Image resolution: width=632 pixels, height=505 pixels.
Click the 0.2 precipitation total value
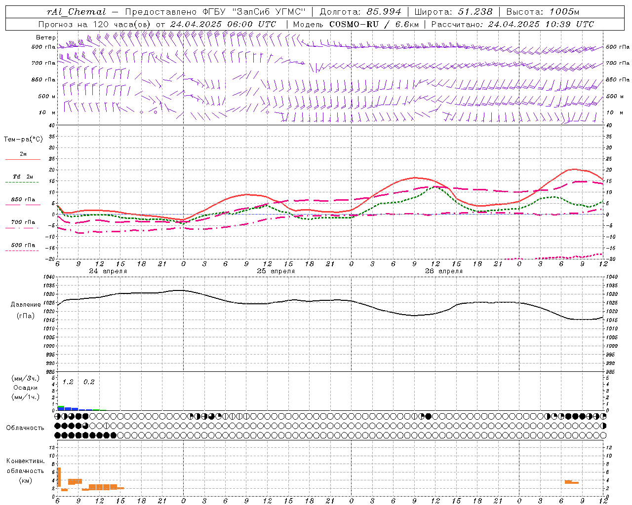[x=89, y=382]
